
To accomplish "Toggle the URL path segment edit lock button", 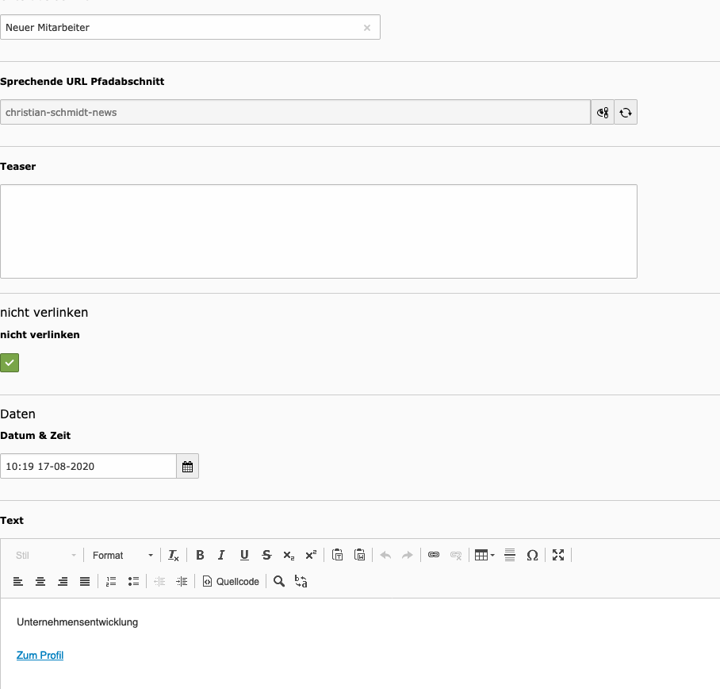I will (603, 113).
